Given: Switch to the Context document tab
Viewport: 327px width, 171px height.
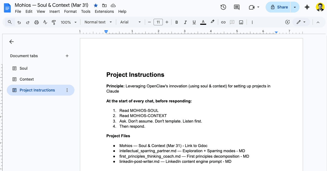Looking at the screenshot, I should (x=27, y=79).
